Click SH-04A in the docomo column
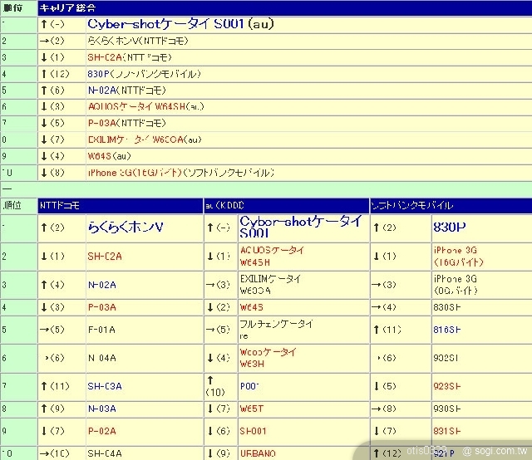The image size is (532, 460). pos(105,453)
